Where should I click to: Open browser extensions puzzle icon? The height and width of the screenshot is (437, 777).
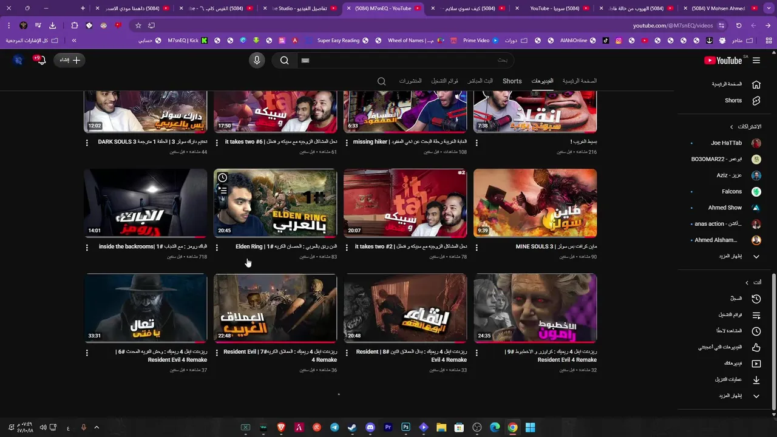74,25
